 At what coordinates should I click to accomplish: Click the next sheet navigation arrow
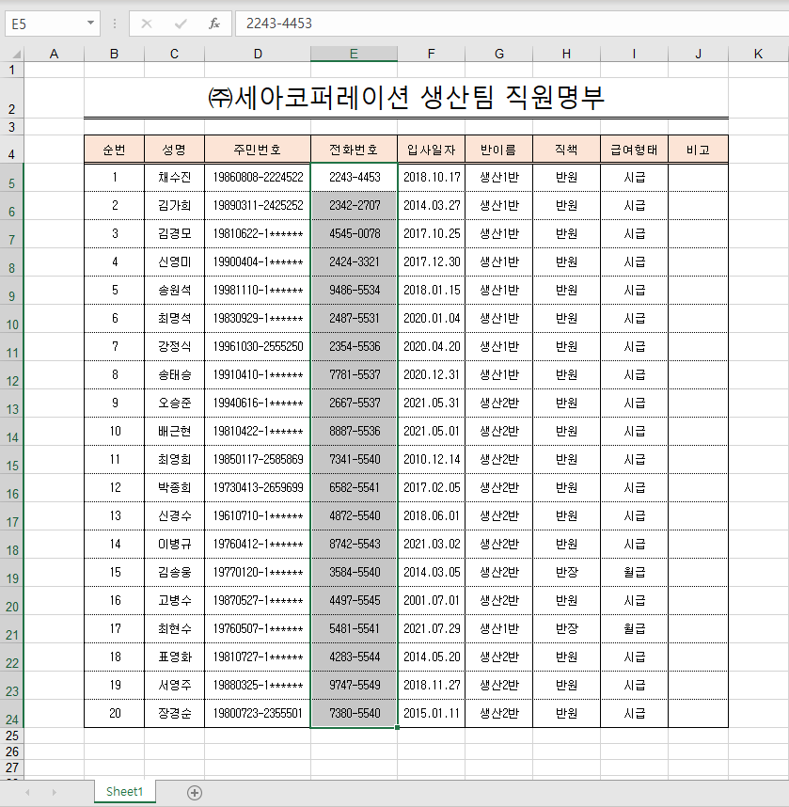click(x=54, y=793)
